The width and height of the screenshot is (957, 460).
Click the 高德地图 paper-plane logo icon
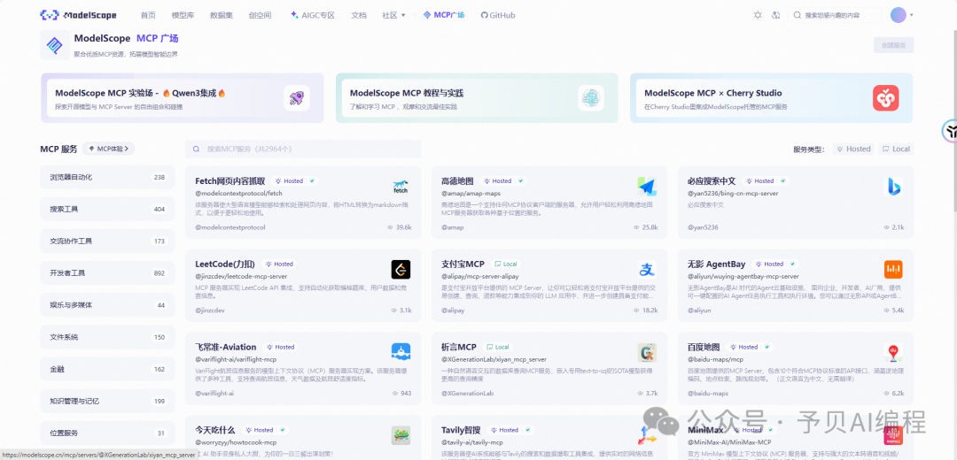click(647, 187)
